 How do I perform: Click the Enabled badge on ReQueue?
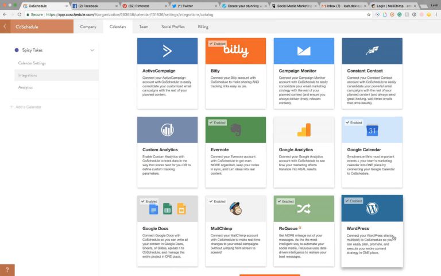point(285,201)
